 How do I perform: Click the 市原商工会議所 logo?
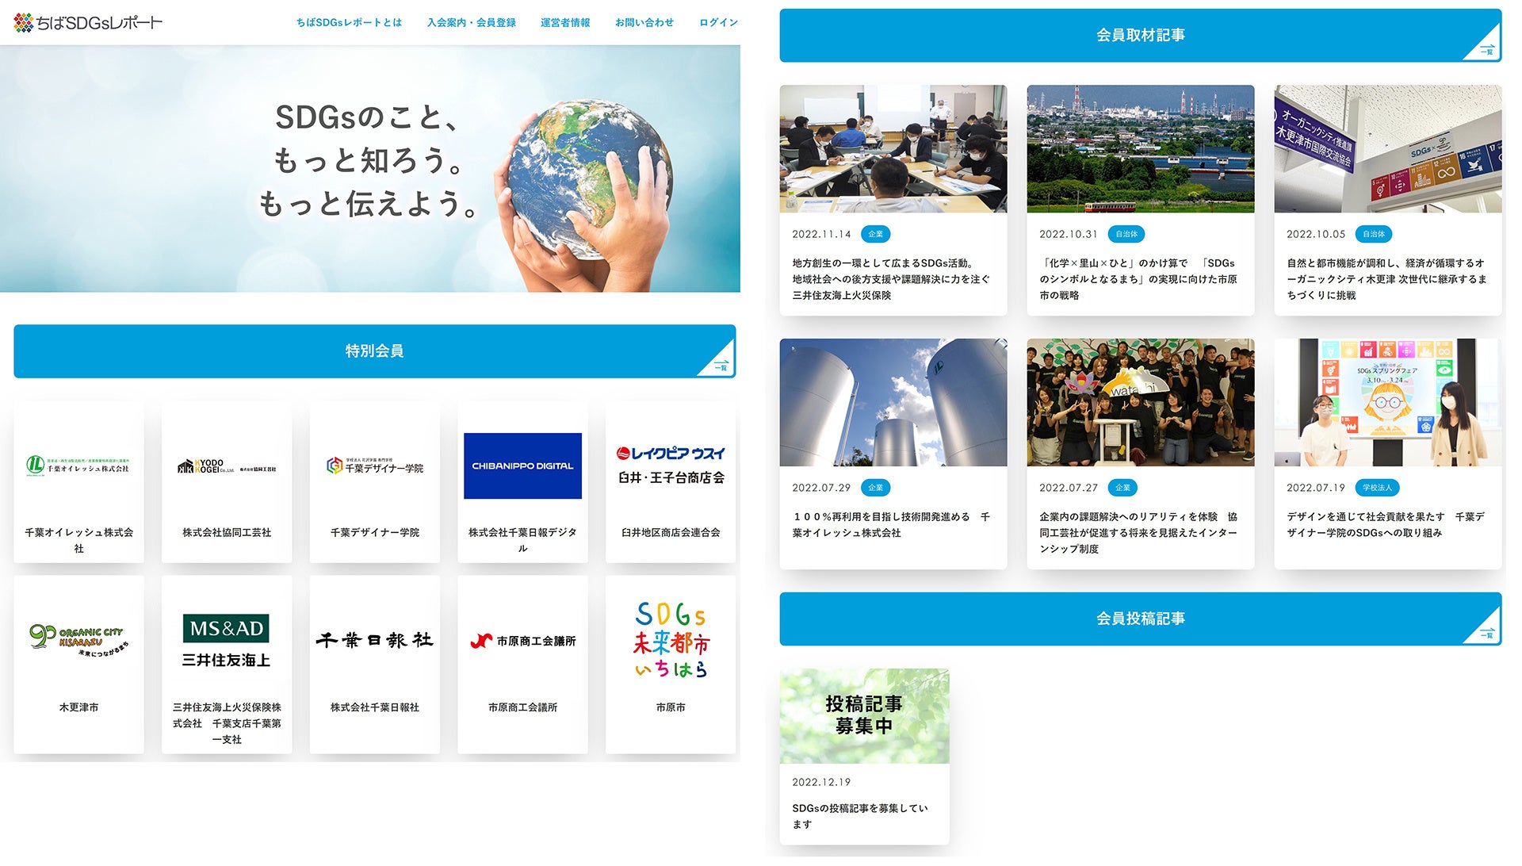522,641
